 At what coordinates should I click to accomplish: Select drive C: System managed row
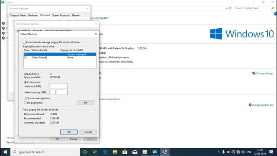[x=60, y=55]
